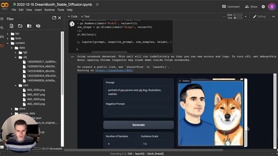Star the notebook title
Image resolution: width=278 pixels, height=156 pixels.
(x=97, y=4)
